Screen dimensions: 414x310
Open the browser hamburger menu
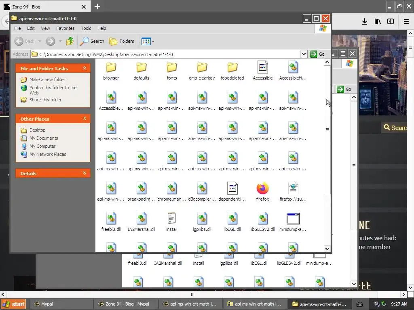[406, 21]
